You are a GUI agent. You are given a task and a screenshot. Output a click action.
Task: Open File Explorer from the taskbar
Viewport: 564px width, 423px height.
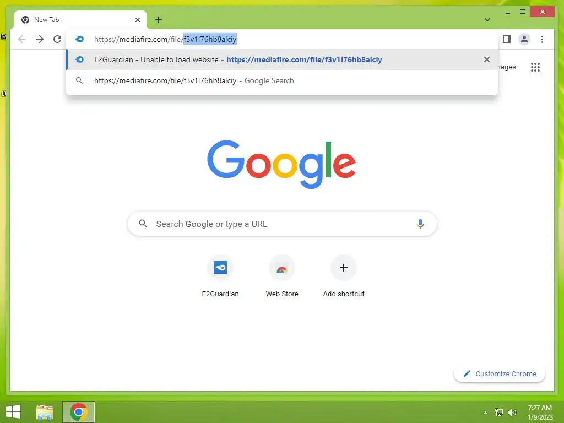[x=45, y=412]
